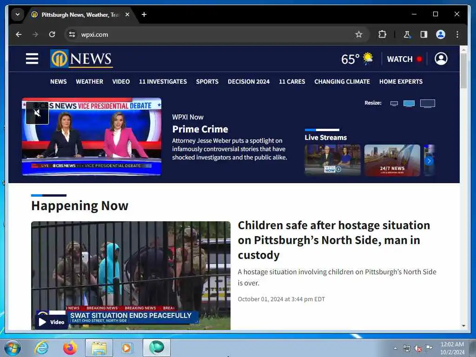Open the Prime Crime show title
Screen dimensions: 476x357
(x=200, y=129)
